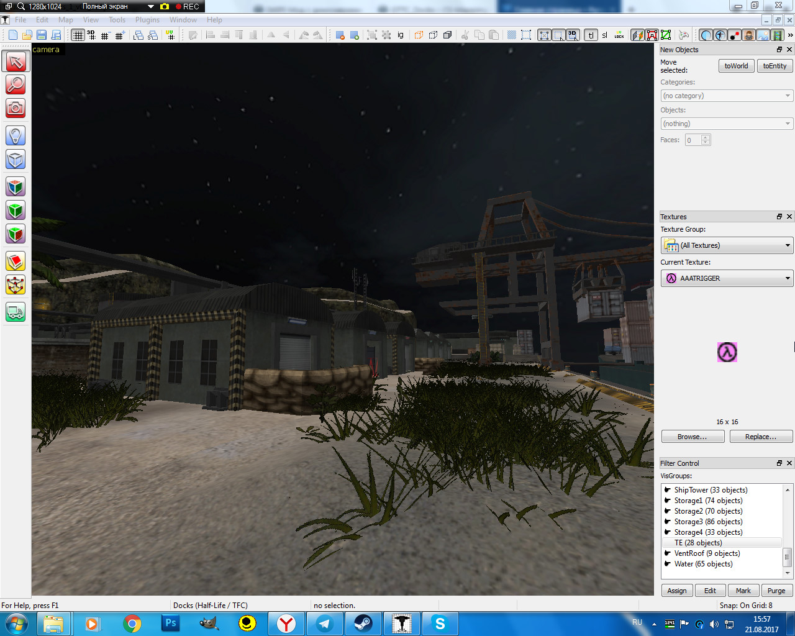Viewport: 795px width, 636px height.
Task: Select the Selection arrow tool
Action: tap(16, 61)
